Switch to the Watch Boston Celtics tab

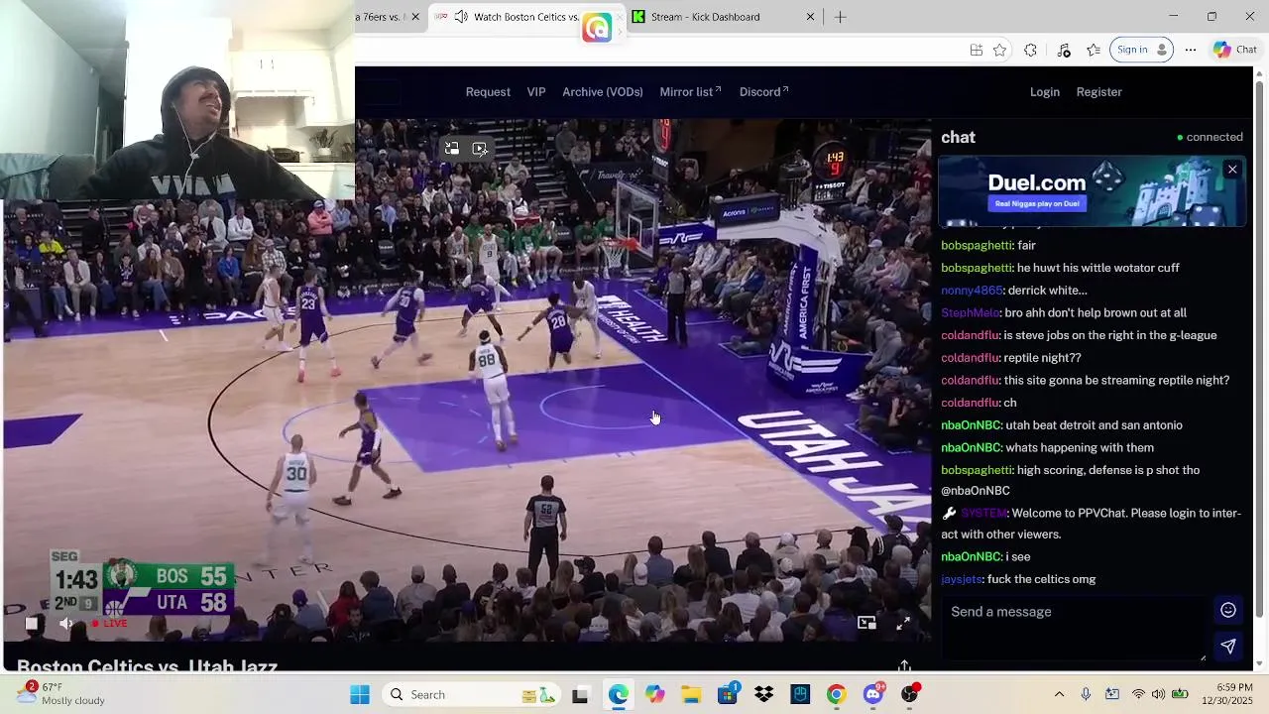(525, 17)
